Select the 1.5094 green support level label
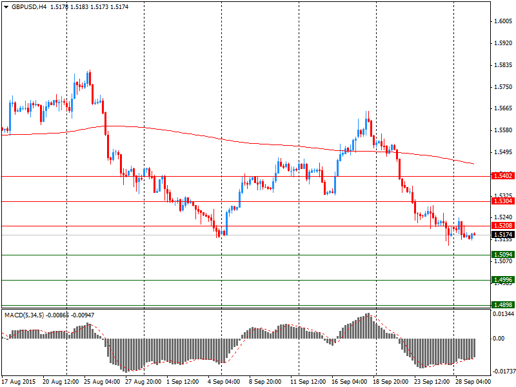This screenshot has width=516, height=387. point(502,254)
